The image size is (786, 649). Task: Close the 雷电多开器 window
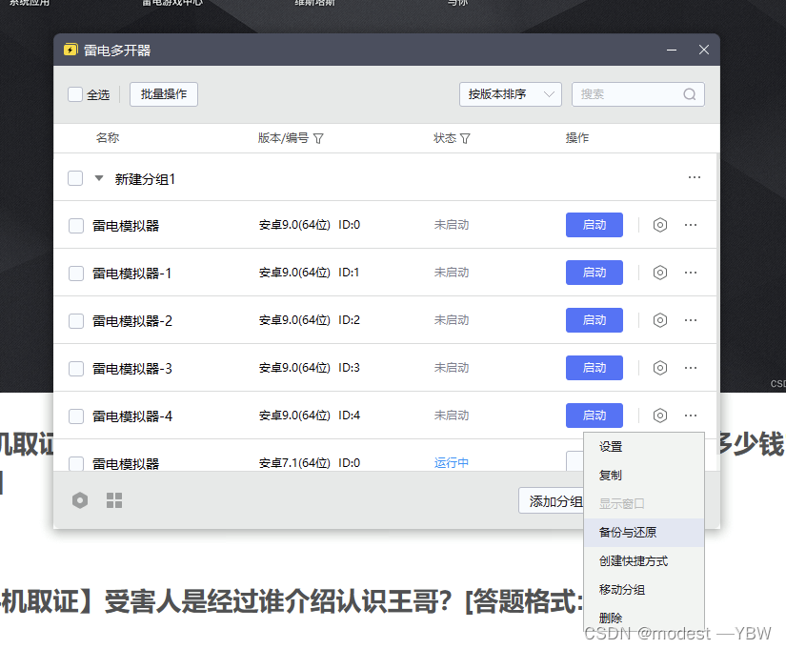pyautogui.click(x=704, y=50)
